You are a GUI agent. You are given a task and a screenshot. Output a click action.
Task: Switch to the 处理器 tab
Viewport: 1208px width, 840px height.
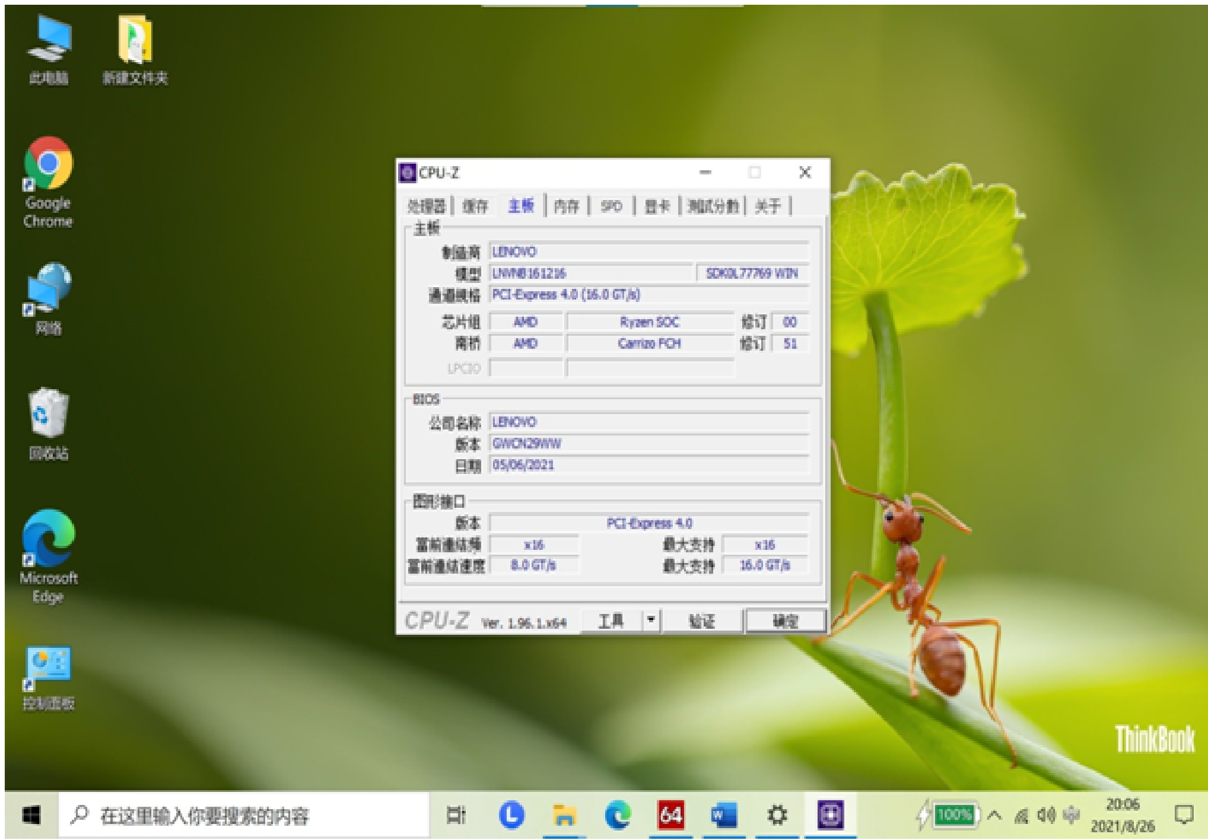(426, 206)
